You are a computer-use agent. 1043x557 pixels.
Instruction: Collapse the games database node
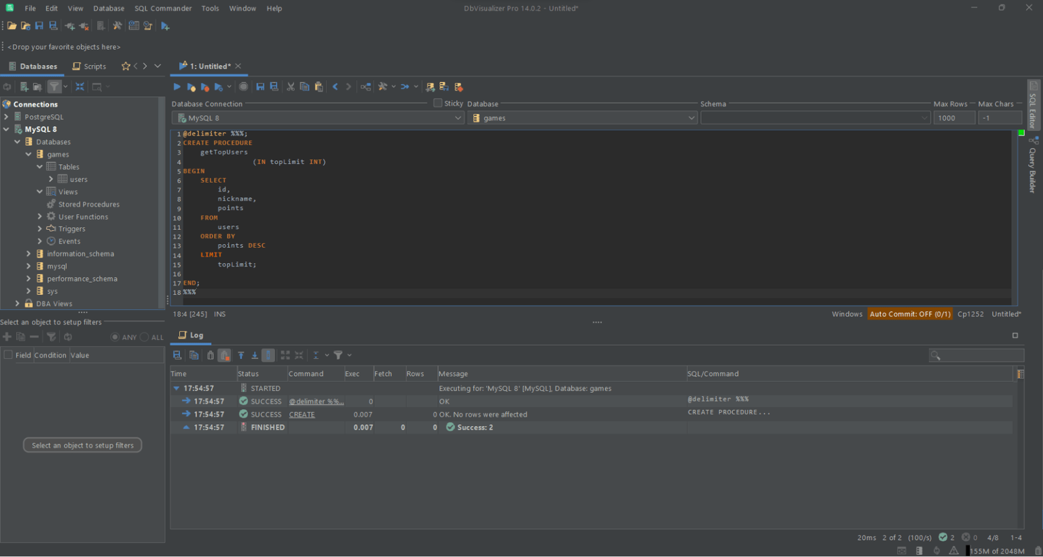coord(29,154)
